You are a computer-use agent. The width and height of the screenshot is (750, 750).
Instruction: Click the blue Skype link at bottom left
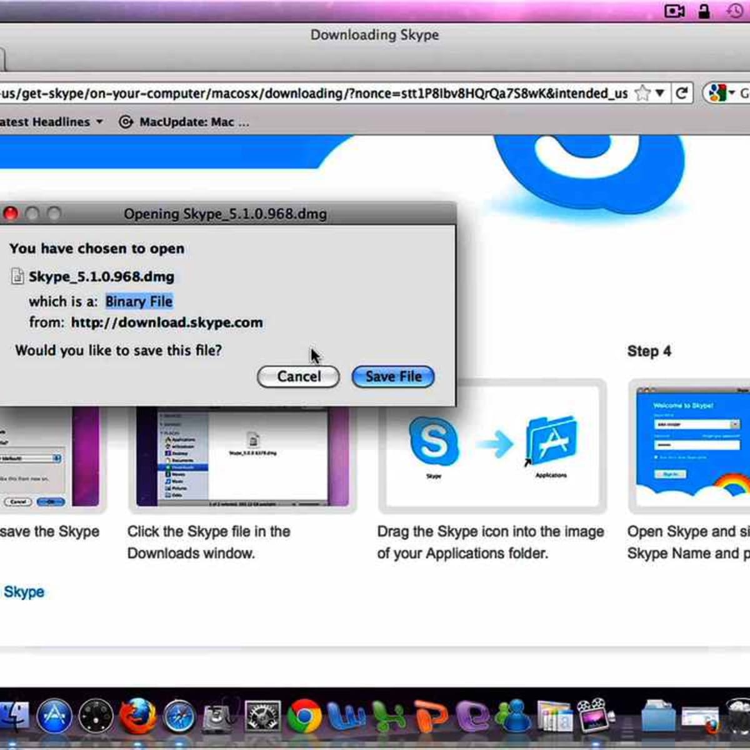[24, 592]
